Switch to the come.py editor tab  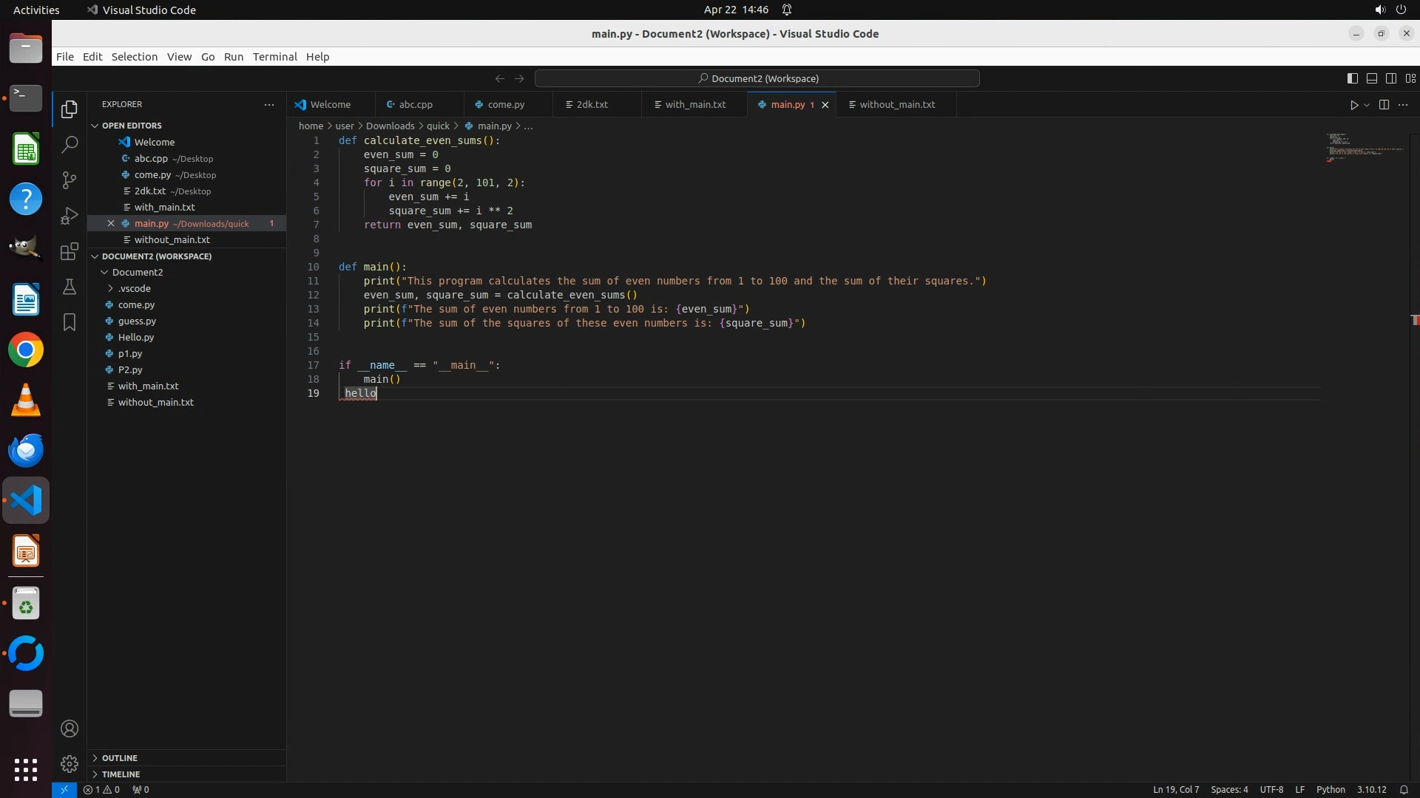(506, 105)
